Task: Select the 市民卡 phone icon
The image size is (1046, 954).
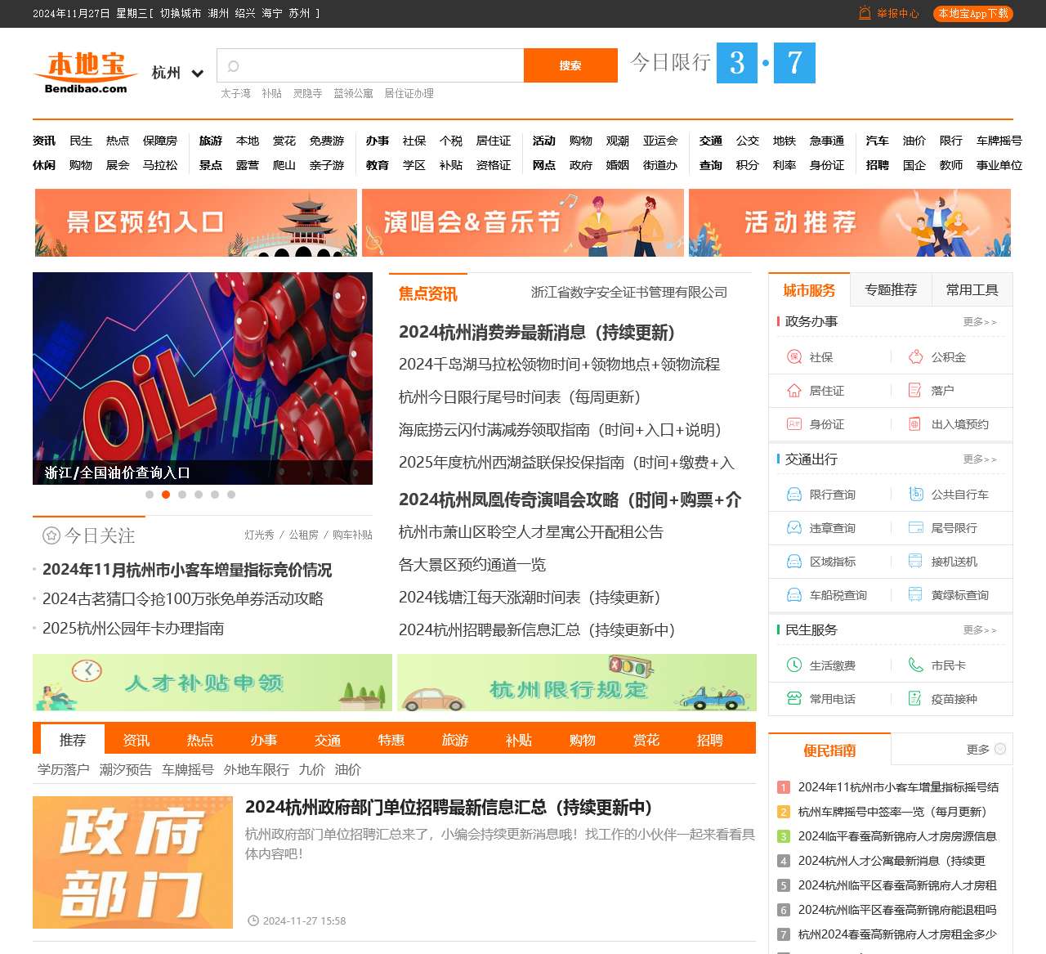Action: 914,665
